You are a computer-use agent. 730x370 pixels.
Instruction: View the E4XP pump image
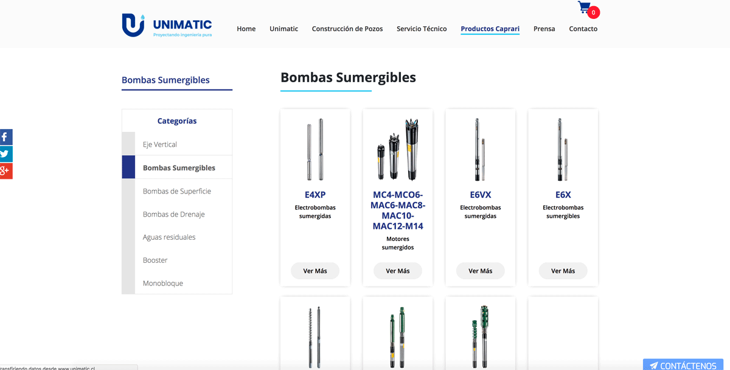click(x=315, y=149)
